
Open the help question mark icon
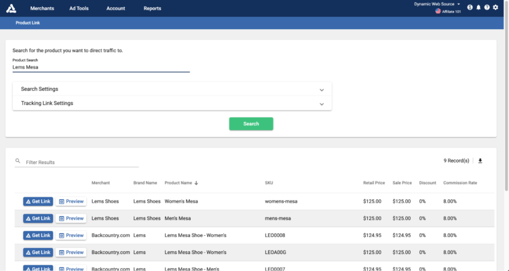click(487, 7)
